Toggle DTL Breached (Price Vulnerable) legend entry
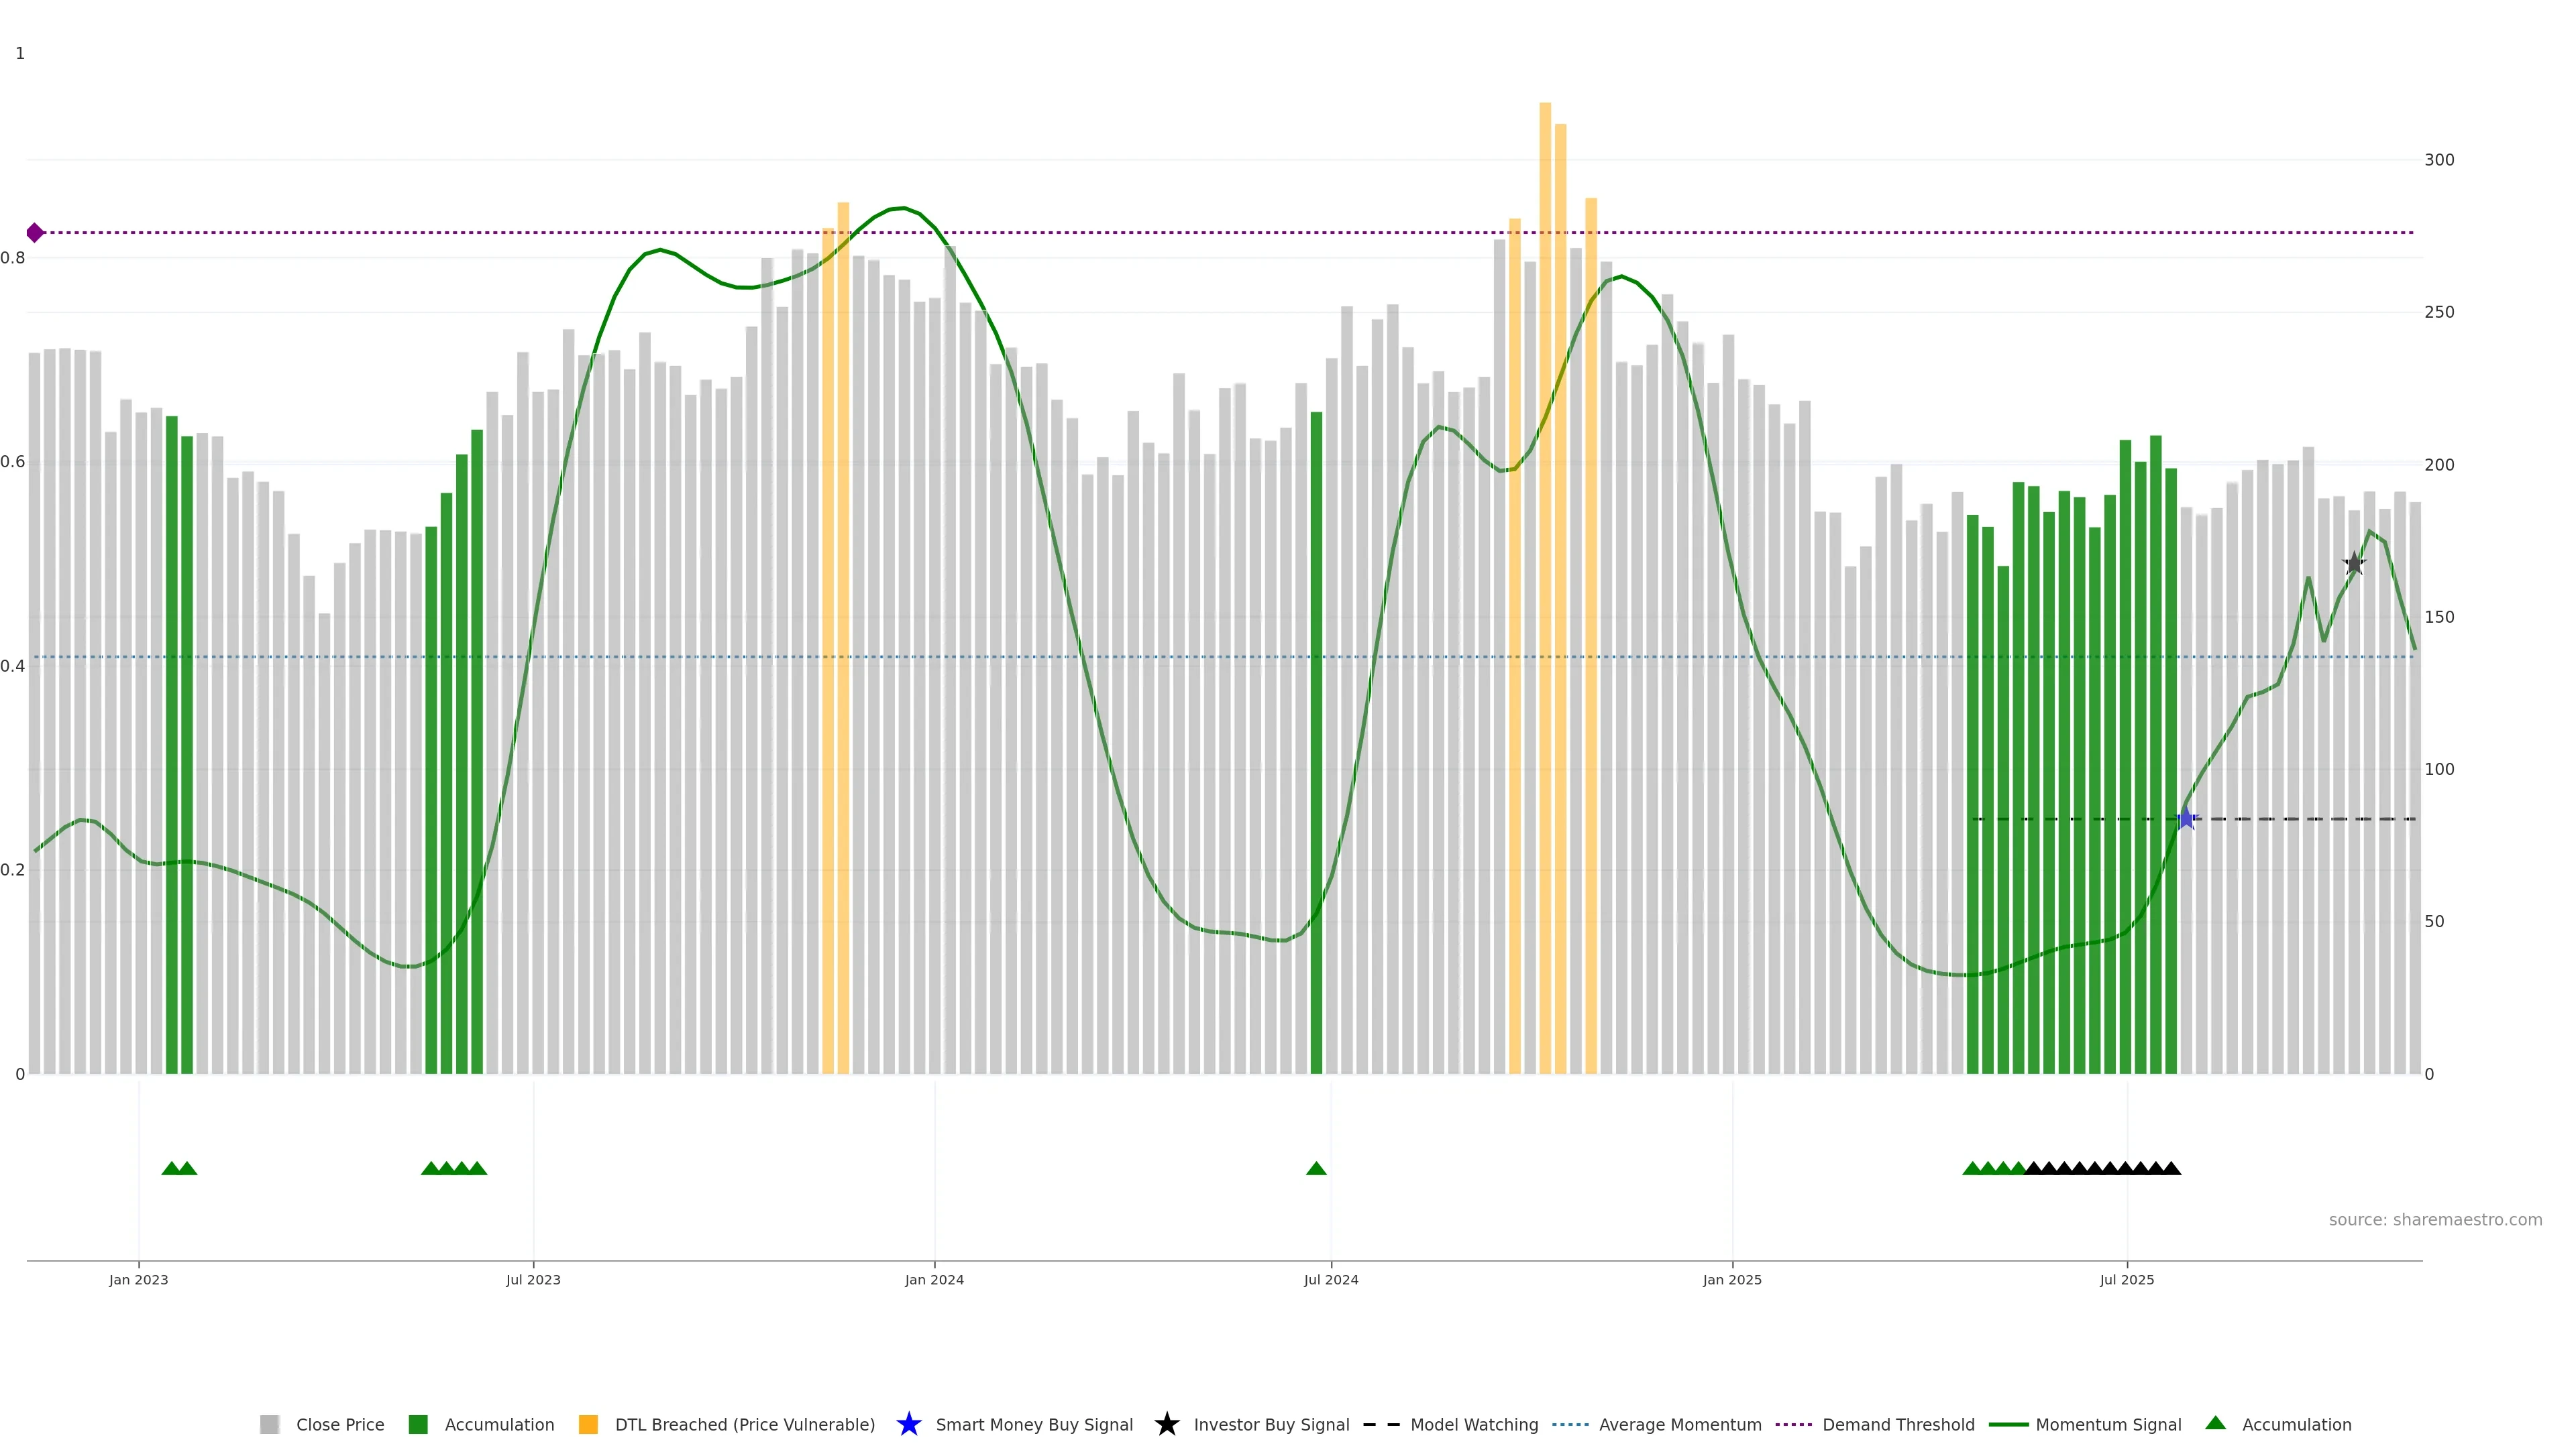Screen dimensions: 2576x1448 tap(744, 1424)
